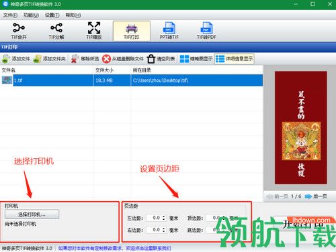This screenshot has height=252, width=336.
Task: Select the TIF打印 print tool
Action: click(132, 31)
